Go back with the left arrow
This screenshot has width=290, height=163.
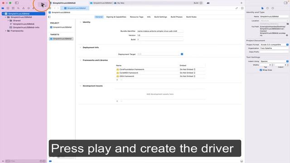click(55, 8)
